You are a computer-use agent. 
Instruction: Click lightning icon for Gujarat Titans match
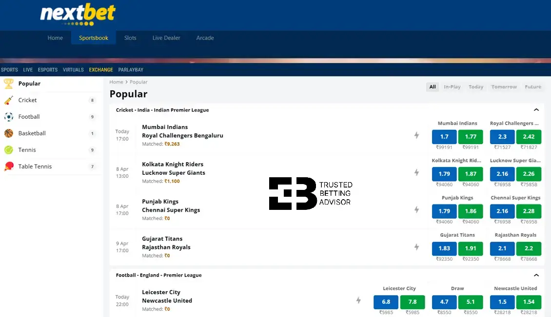[x=416, y=247]
